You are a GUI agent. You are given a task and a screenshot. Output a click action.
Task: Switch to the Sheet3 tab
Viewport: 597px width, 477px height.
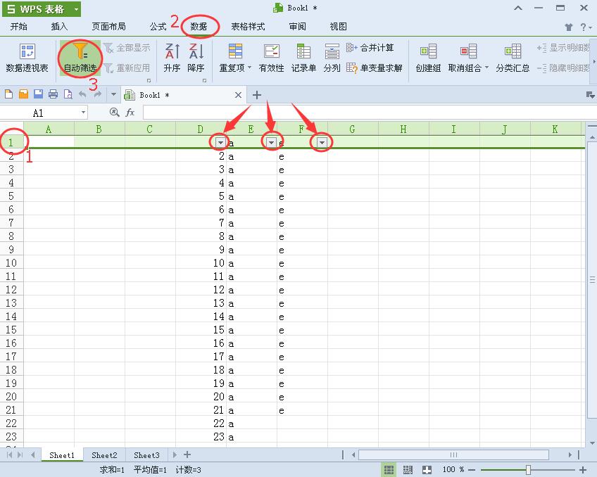click(x=146, y=455)
